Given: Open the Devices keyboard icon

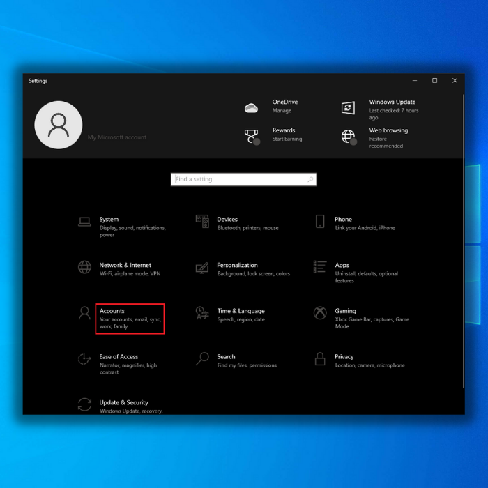Looking at the screenshot, I should (202, 221).
